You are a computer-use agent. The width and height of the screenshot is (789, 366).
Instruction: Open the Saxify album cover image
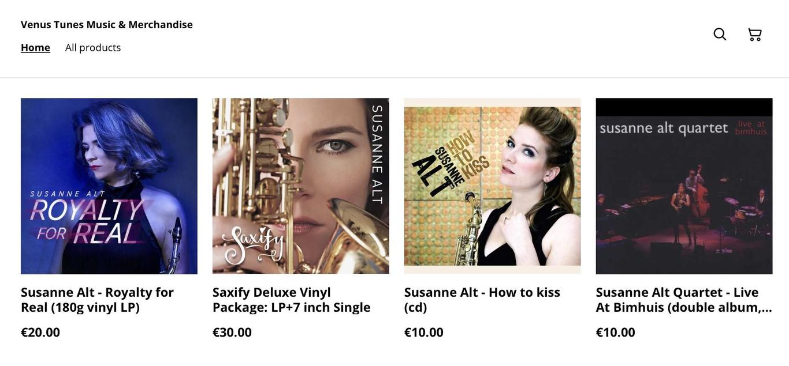point(301,186)
